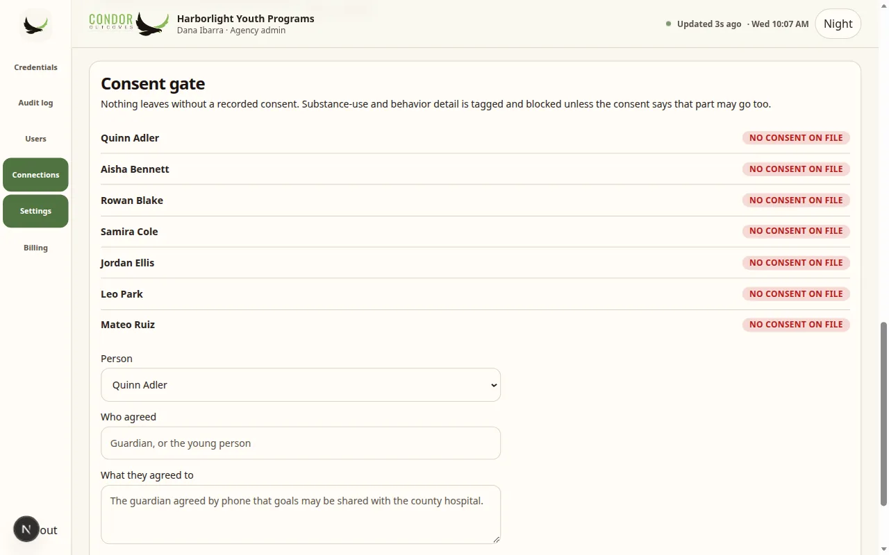Click the Consent gate heading
889x555 pixels.
pos(153,84)
